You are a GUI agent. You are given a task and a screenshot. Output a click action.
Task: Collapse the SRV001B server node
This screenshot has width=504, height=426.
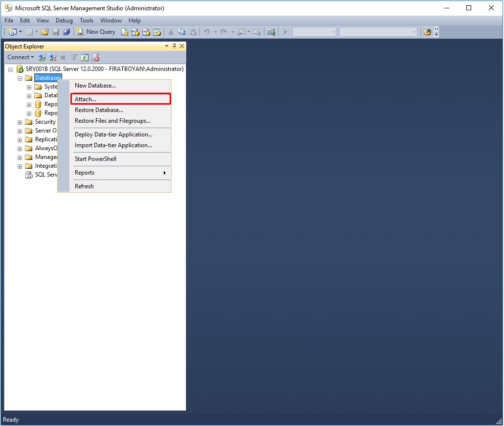click(11, 69)
